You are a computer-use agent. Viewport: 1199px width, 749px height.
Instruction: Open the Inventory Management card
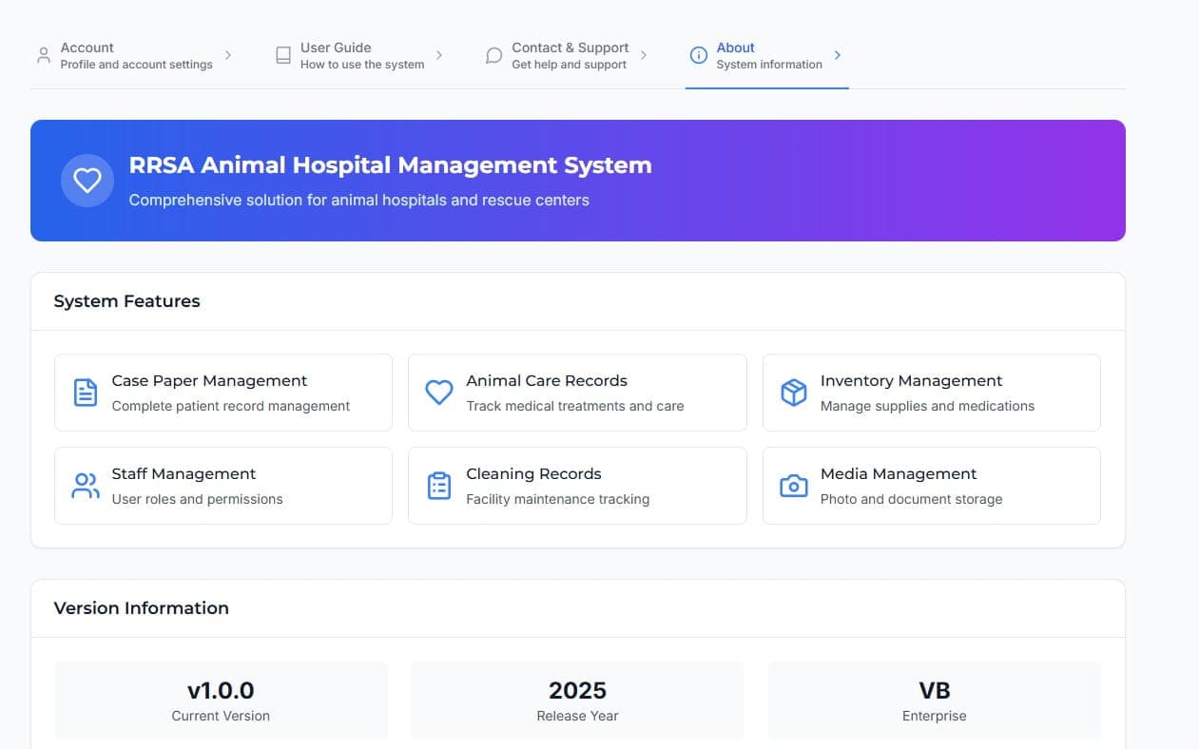tap(932, 393)
